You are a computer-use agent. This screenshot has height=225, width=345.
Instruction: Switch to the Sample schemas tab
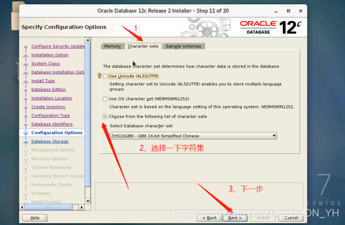[x=183, y=46]
